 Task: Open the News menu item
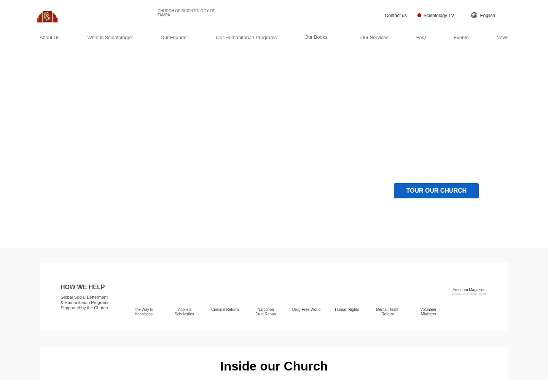502,38
